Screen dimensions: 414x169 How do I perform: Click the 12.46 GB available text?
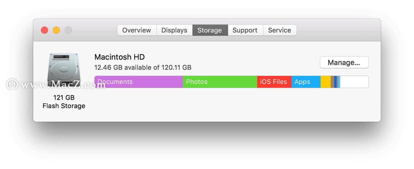click(143, 67)
